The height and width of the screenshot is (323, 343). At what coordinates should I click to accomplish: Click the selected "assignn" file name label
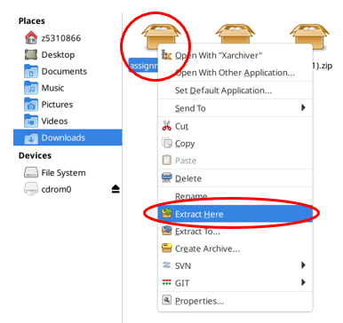(143, 66)
